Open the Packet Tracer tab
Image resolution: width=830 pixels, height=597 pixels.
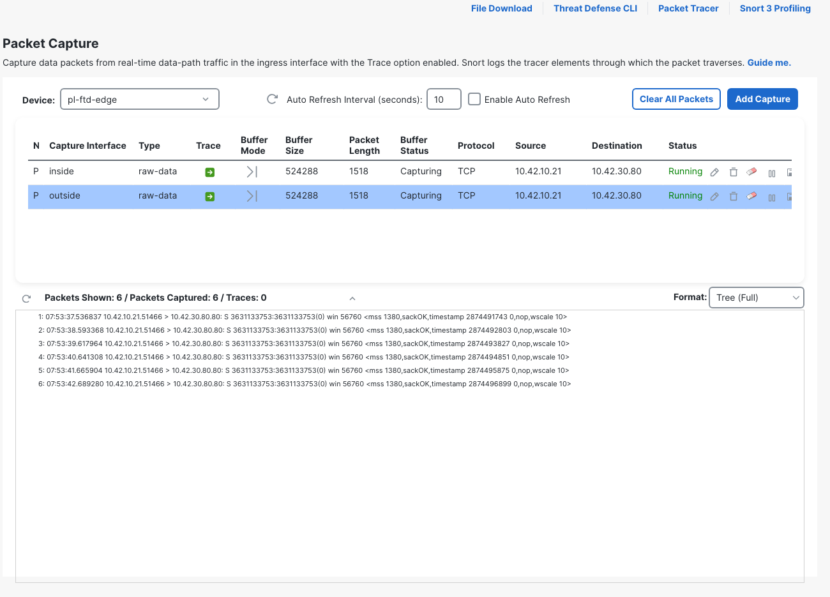tap(688, 8)
